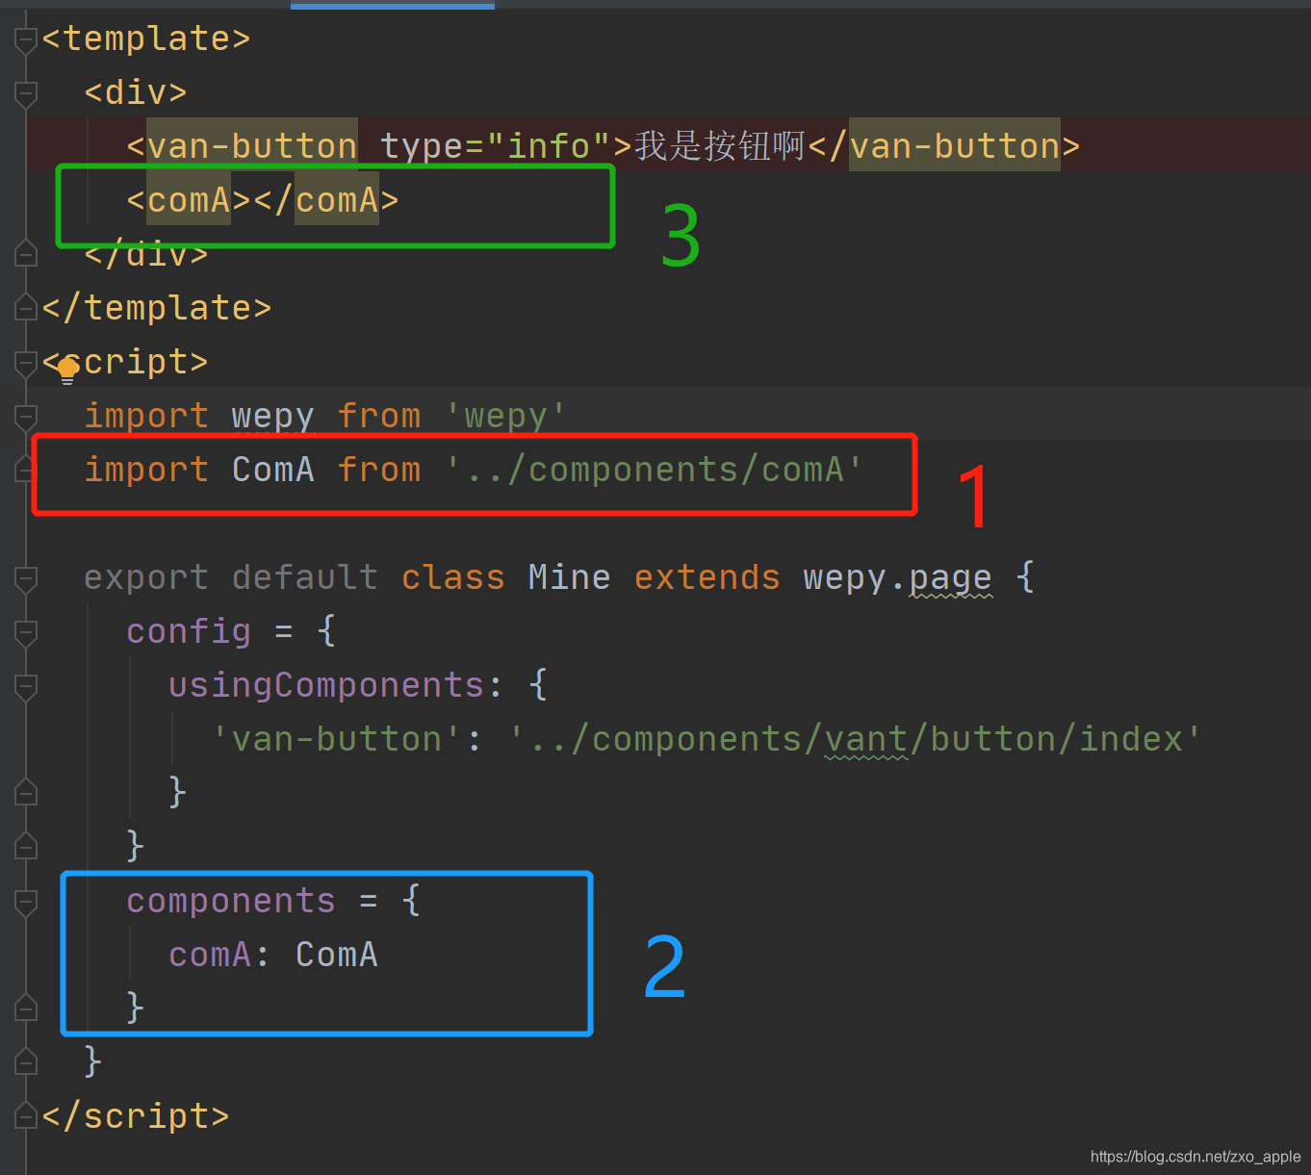The image size is (1311, 1175).
Task: Click the usingComponents key
Action: tap(326, 685)
